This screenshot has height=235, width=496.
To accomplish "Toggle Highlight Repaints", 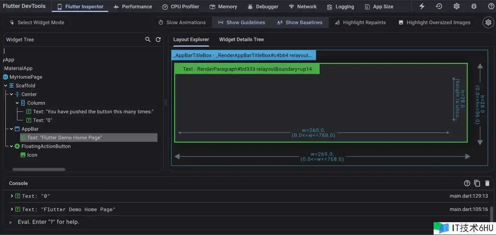I will click(x=360, y=22).
